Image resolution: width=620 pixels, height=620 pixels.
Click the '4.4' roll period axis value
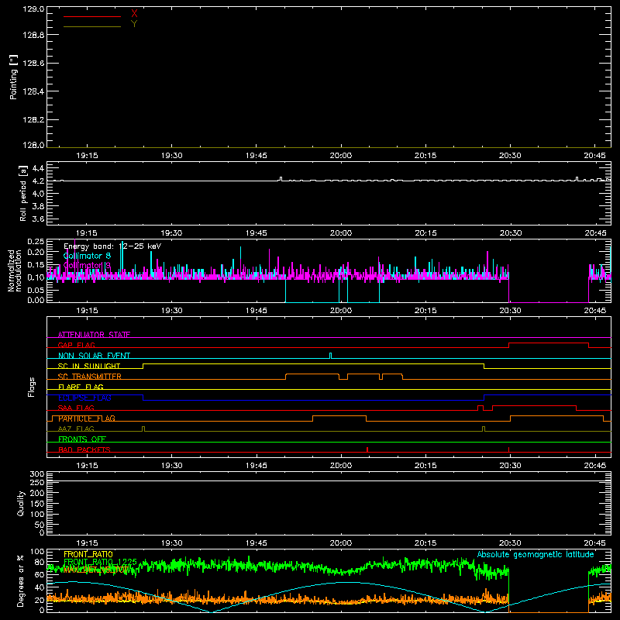point(38,168)
